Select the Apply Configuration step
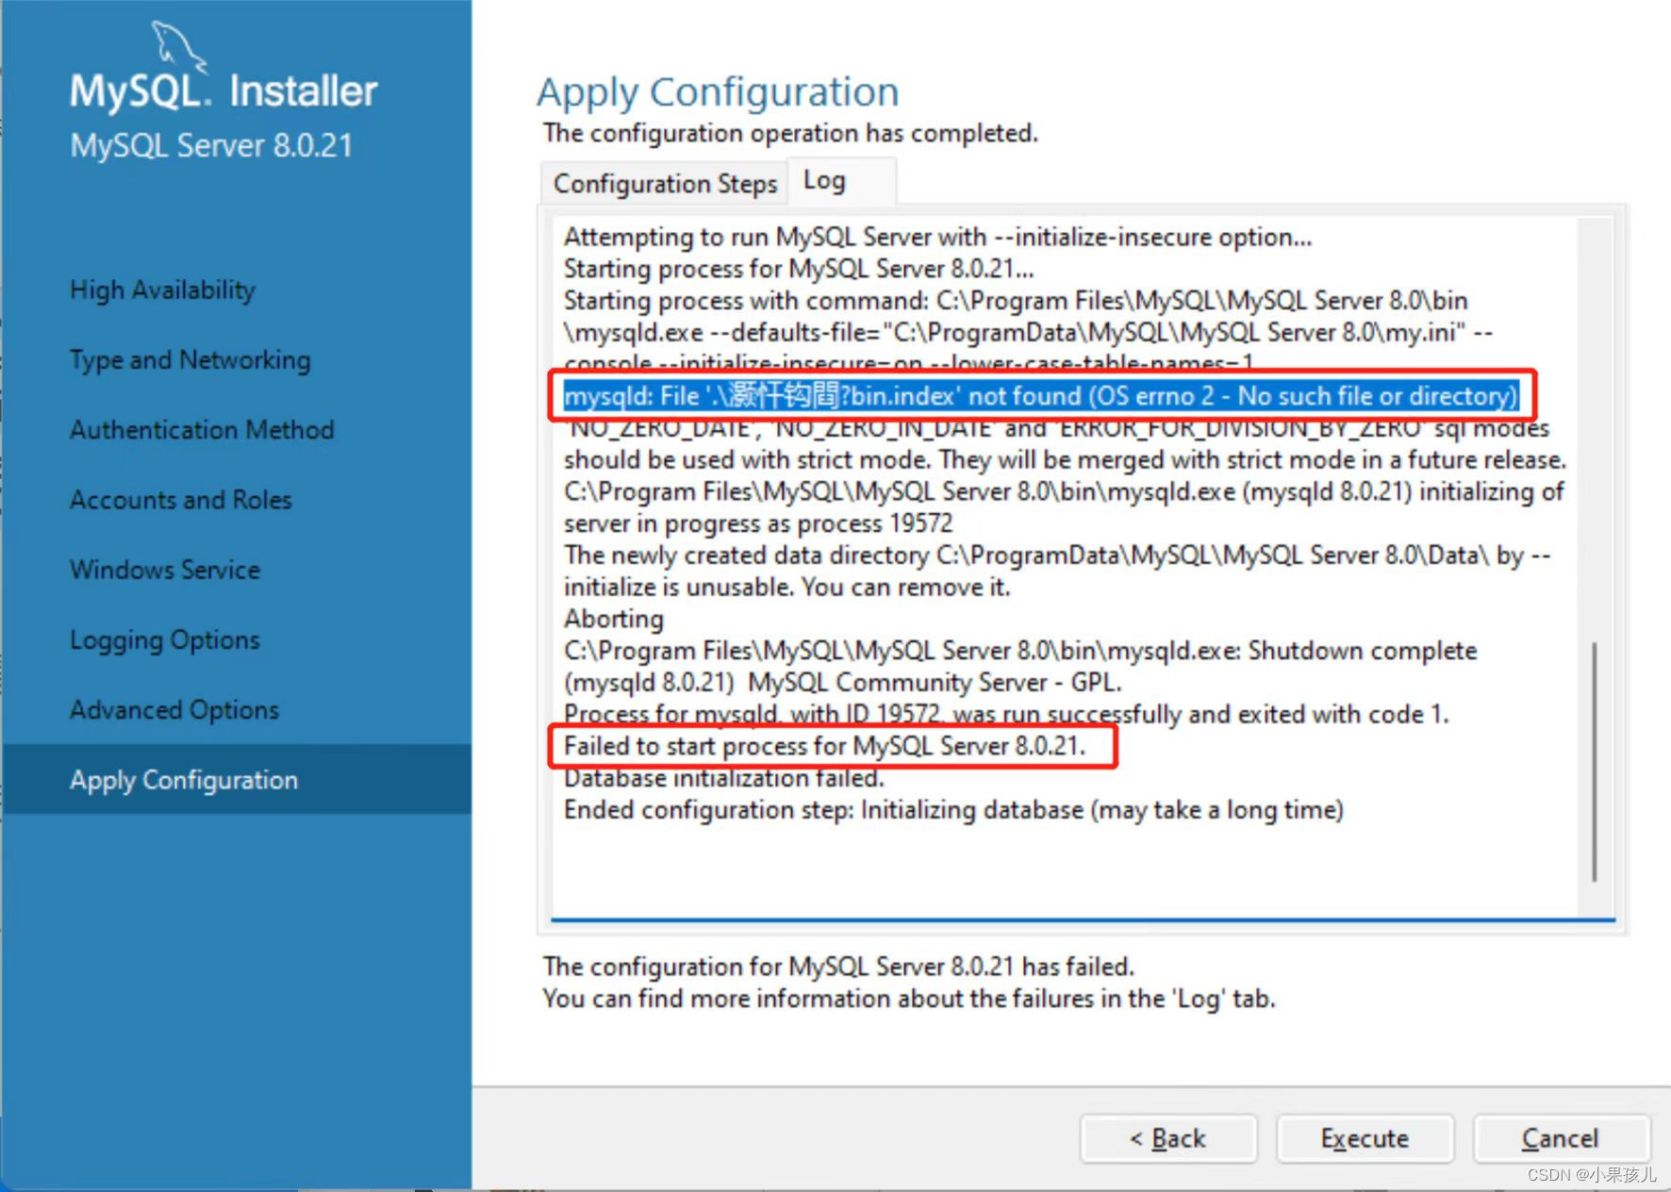 236,779
